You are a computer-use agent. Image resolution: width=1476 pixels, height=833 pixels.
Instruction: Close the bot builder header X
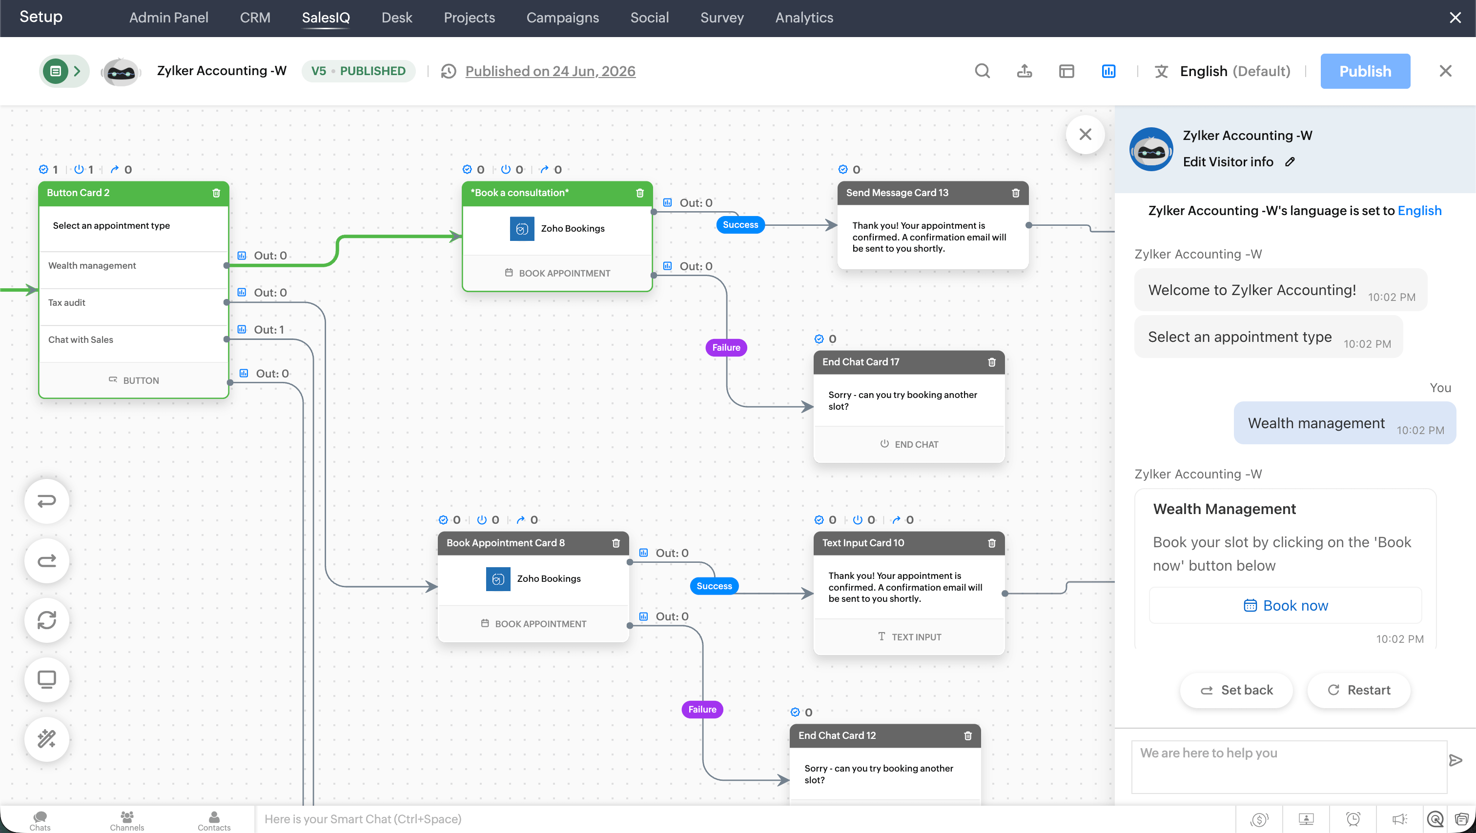[x=1445, y=71]
